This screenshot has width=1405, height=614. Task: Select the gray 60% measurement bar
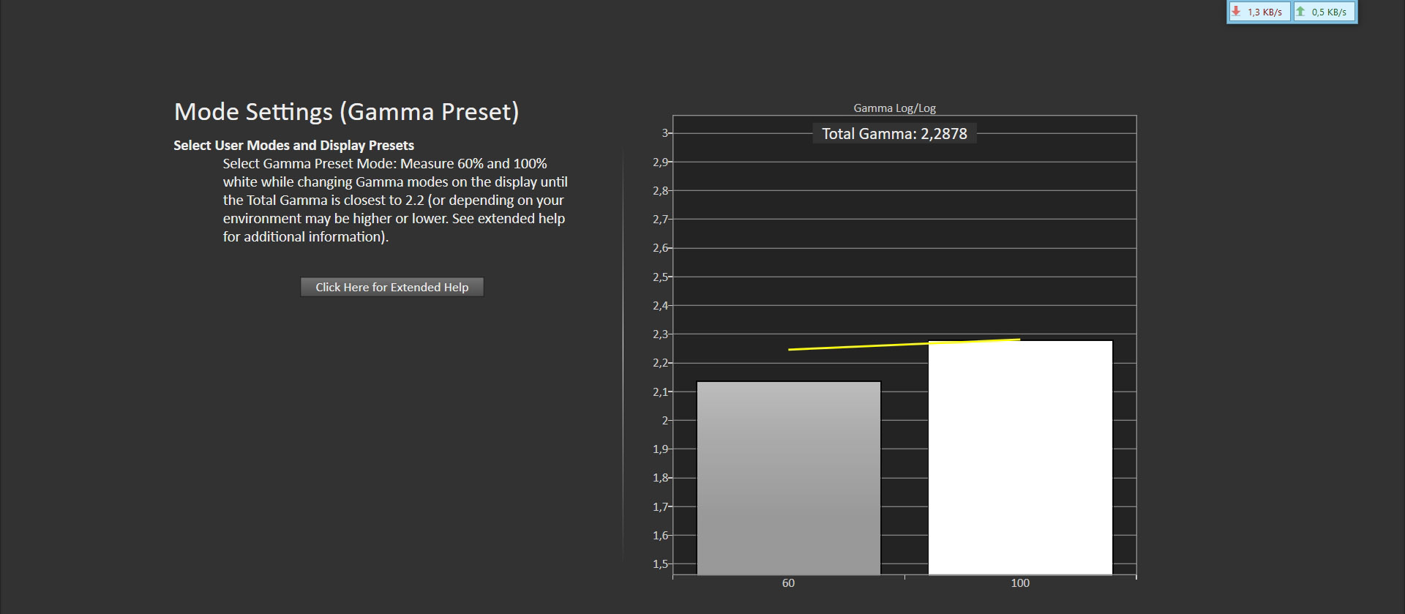tap(788, 477)
